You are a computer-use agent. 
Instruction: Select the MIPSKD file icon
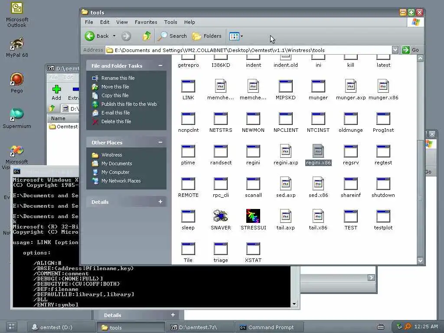tap(285, 86)
